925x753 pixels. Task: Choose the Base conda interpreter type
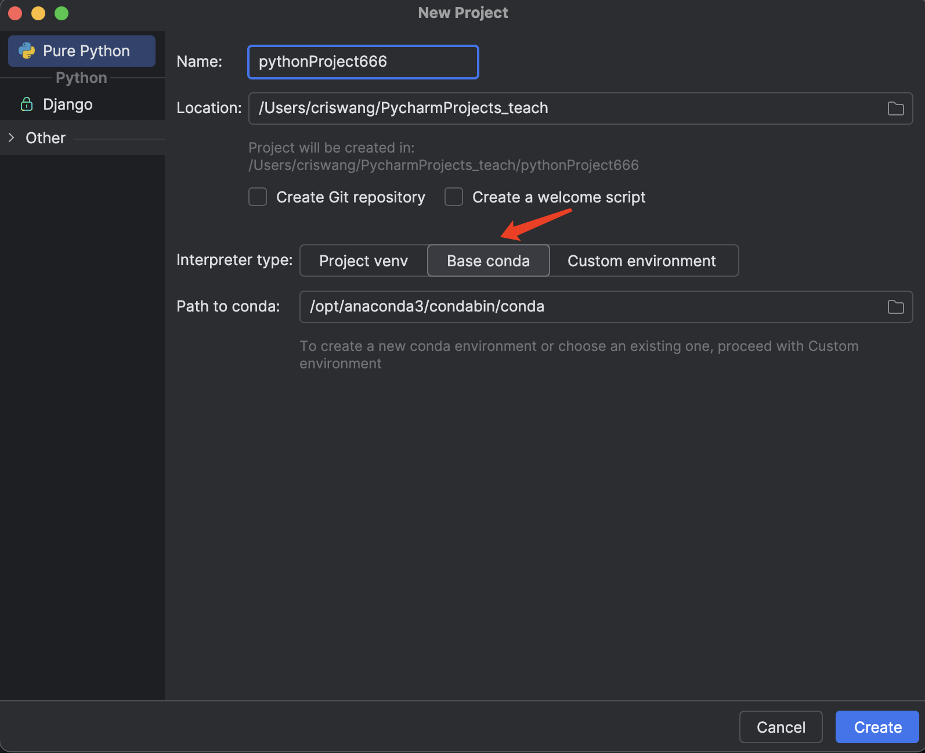pyautogui.click(x=488, y=260)
